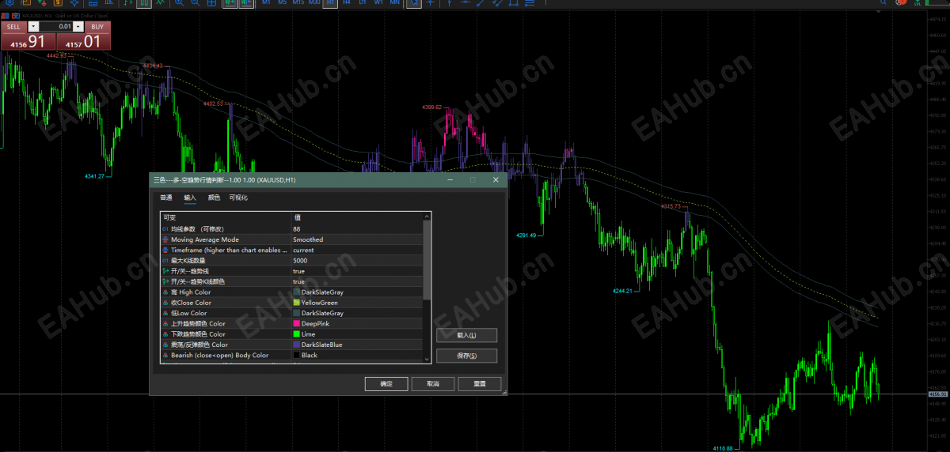Click the 开/关--趋势线 row boolean icon
This screenshot has width=950, height=452.
point(165,271)
